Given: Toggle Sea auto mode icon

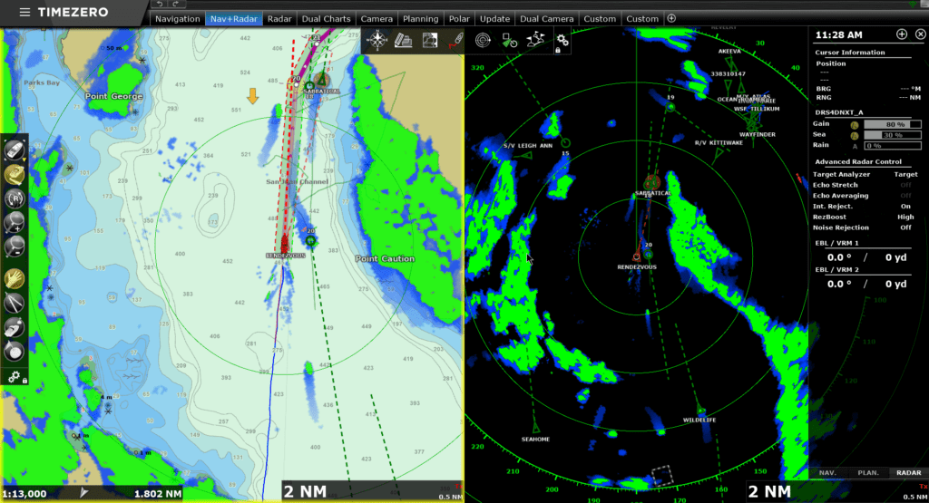Looking at the screenshot, I should tap(855, 136).
